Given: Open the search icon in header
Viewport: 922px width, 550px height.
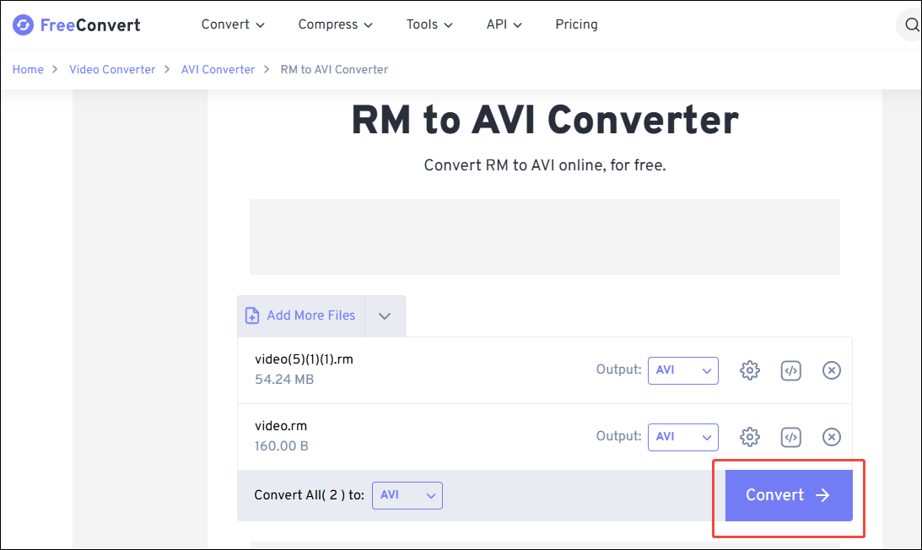Looking at the screenshot, I should tap(911, 24).
